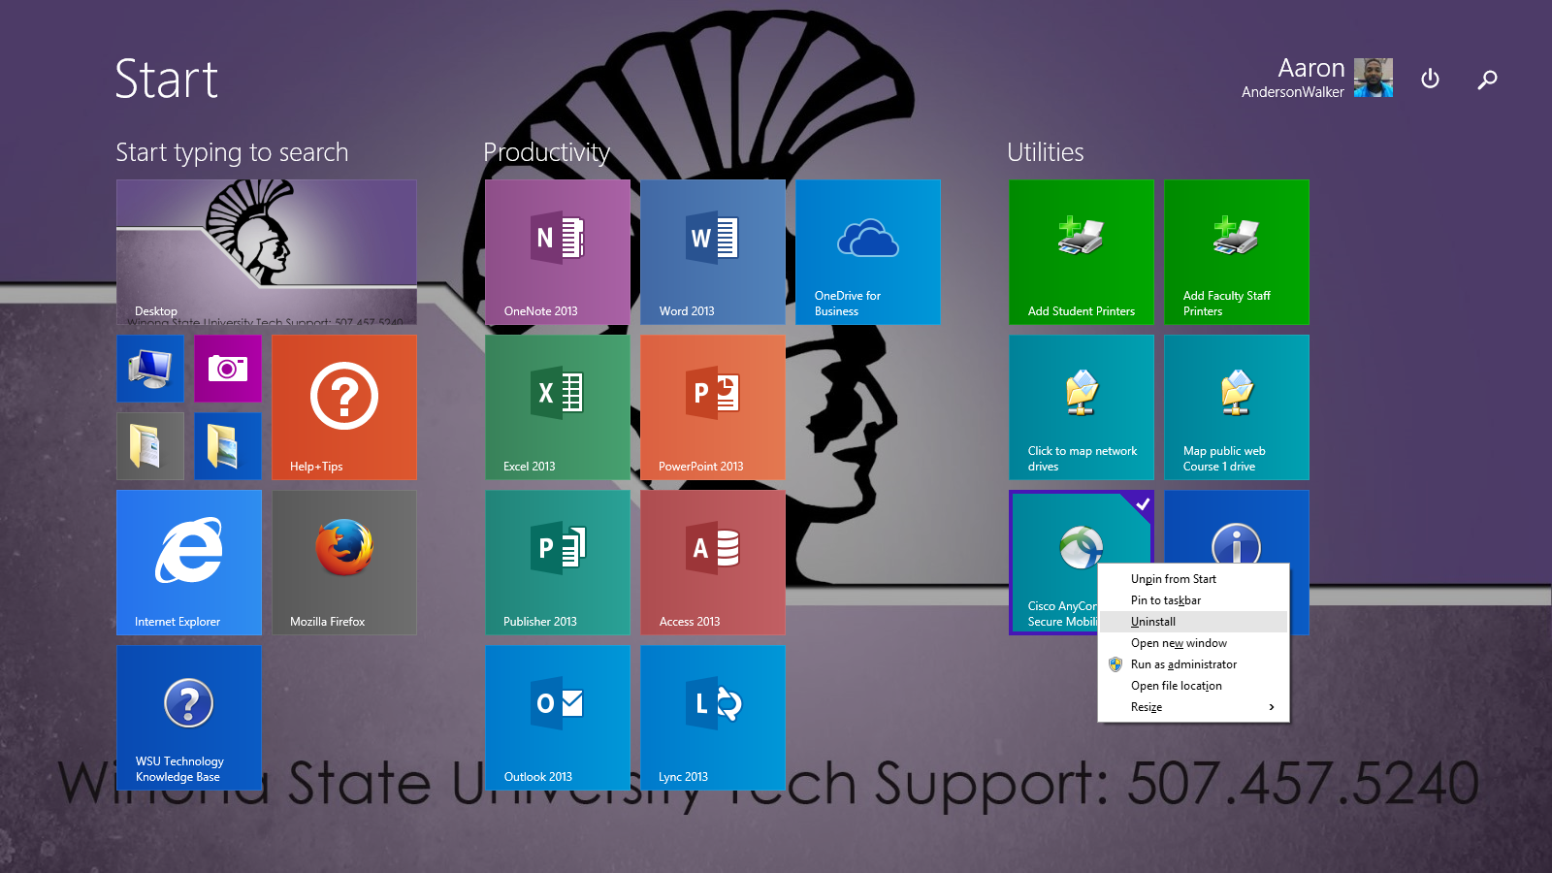The width and height of the screenshot is (1552, 873).
Task: Open the OneNote 2013 tile
Action: coord(558,252)
